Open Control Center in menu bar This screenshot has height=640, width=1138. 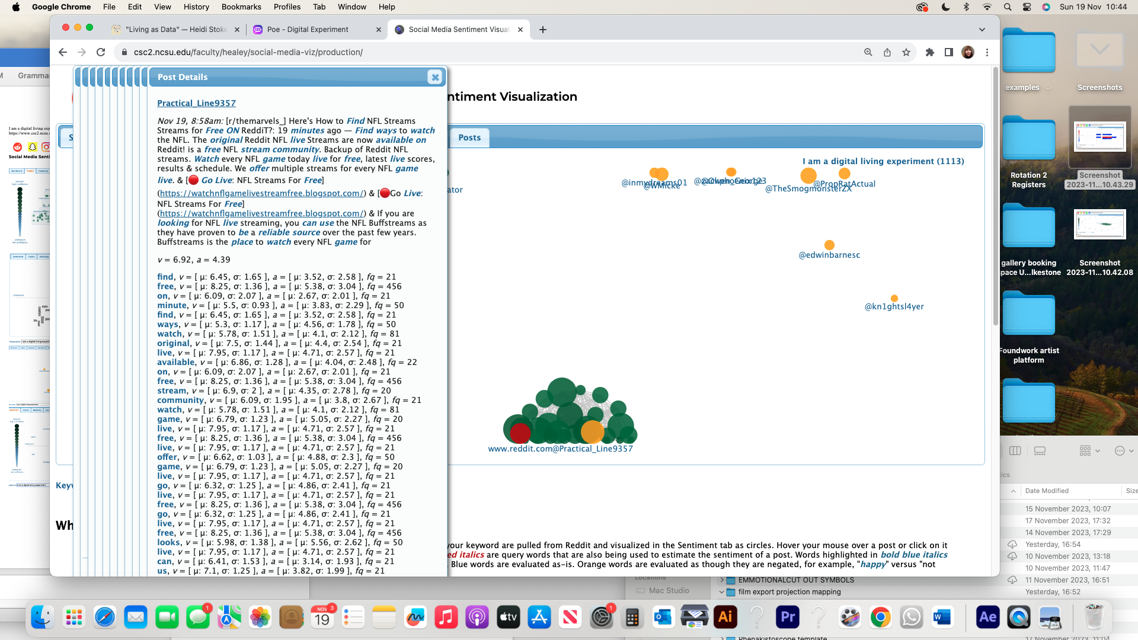(x=1027, y=7)
